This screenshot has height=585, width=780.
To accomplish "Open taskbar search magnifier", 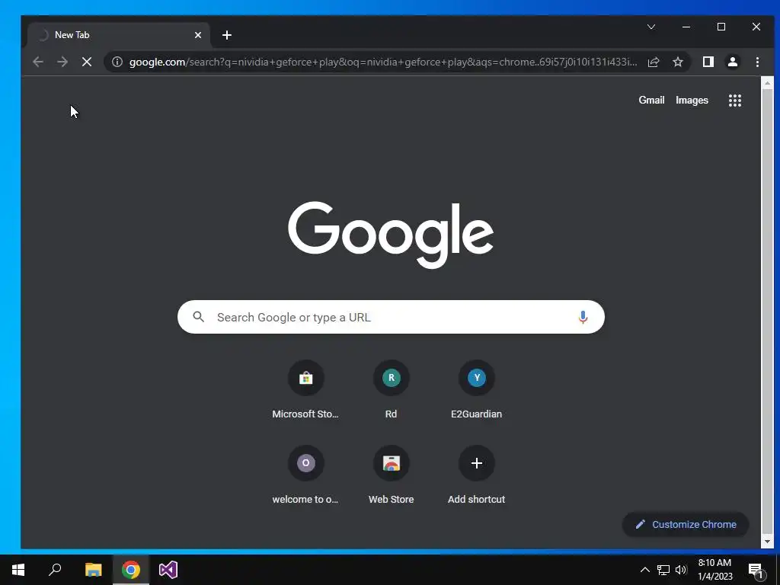I will tap(55, 570).
